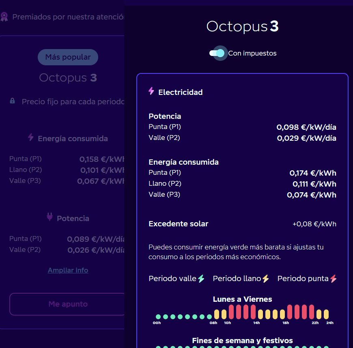Click the Llano (P2) label beside 0,101 €/kWh
Viewport: 353px width, 348px height.
26,170
